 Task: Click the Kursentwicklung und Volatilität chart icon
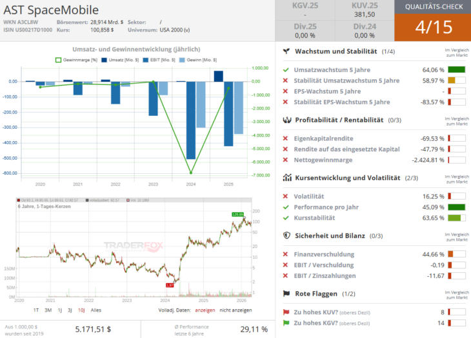286,178
